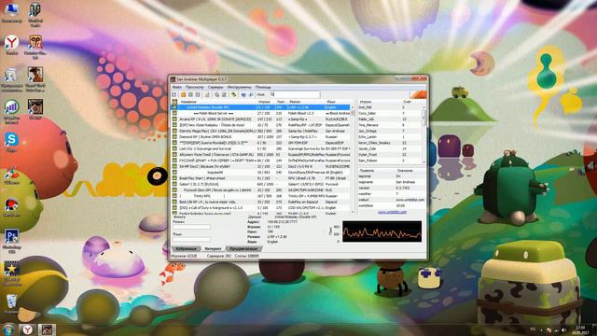The image size is (597, 336).
Task: Click the taskbar clock
Action: pyautogui.click(x=580, y=329)
